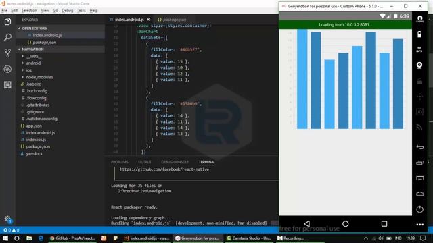Image resolution: width=433 pixels, height=243 pixels.
Task: Switch to GitHub Chrome window on taskbar
Action: [x=72, y=238]
